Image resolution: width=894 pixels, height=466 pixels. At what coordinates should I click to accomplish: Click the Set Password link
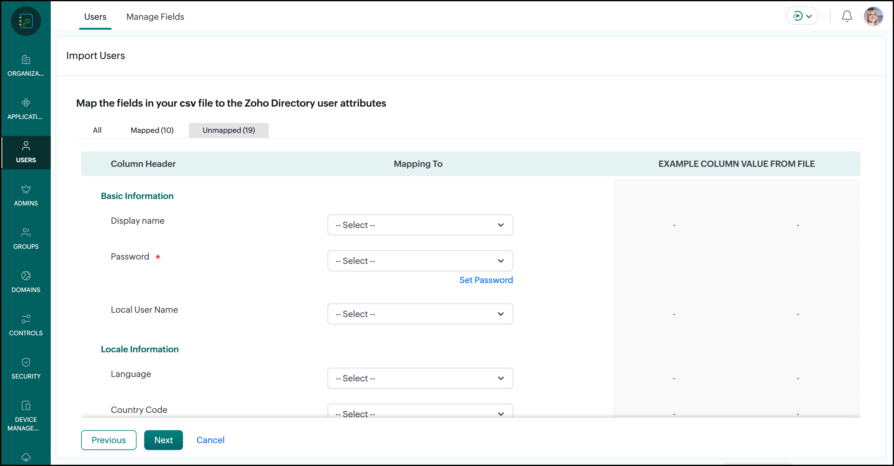coord(485,280)
